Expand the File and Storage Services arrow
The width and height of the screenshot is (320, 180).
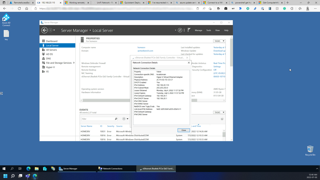pos(74,63)
